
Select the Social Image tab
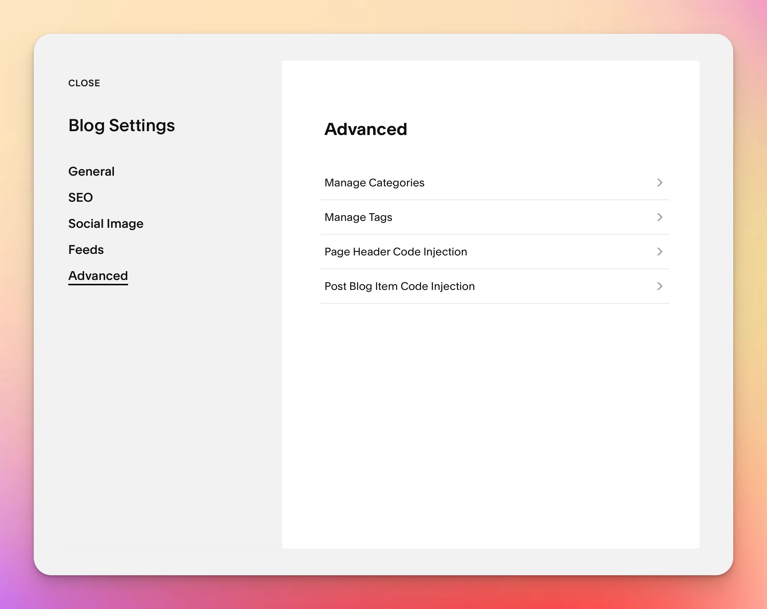pyautogui.click(x=106, y=224)
